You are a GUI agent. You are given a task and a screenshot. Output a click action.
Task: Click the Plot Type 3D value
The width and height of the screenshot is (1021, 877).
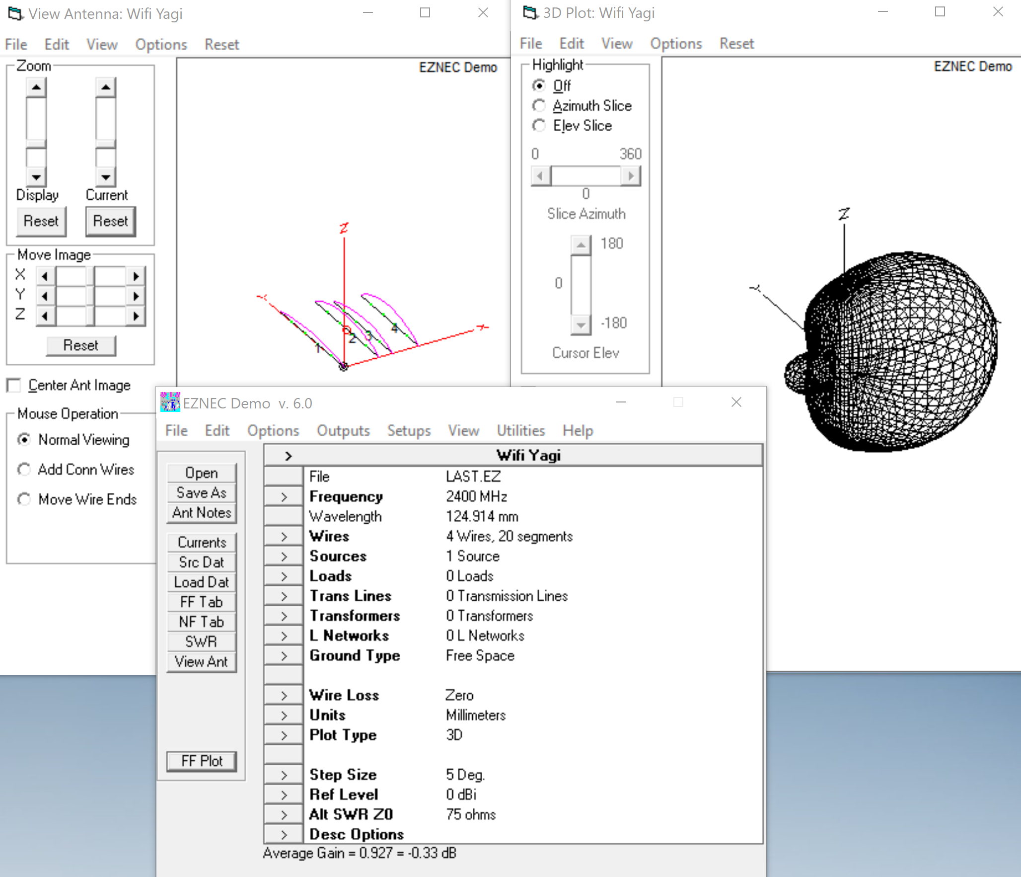(454, 735)
